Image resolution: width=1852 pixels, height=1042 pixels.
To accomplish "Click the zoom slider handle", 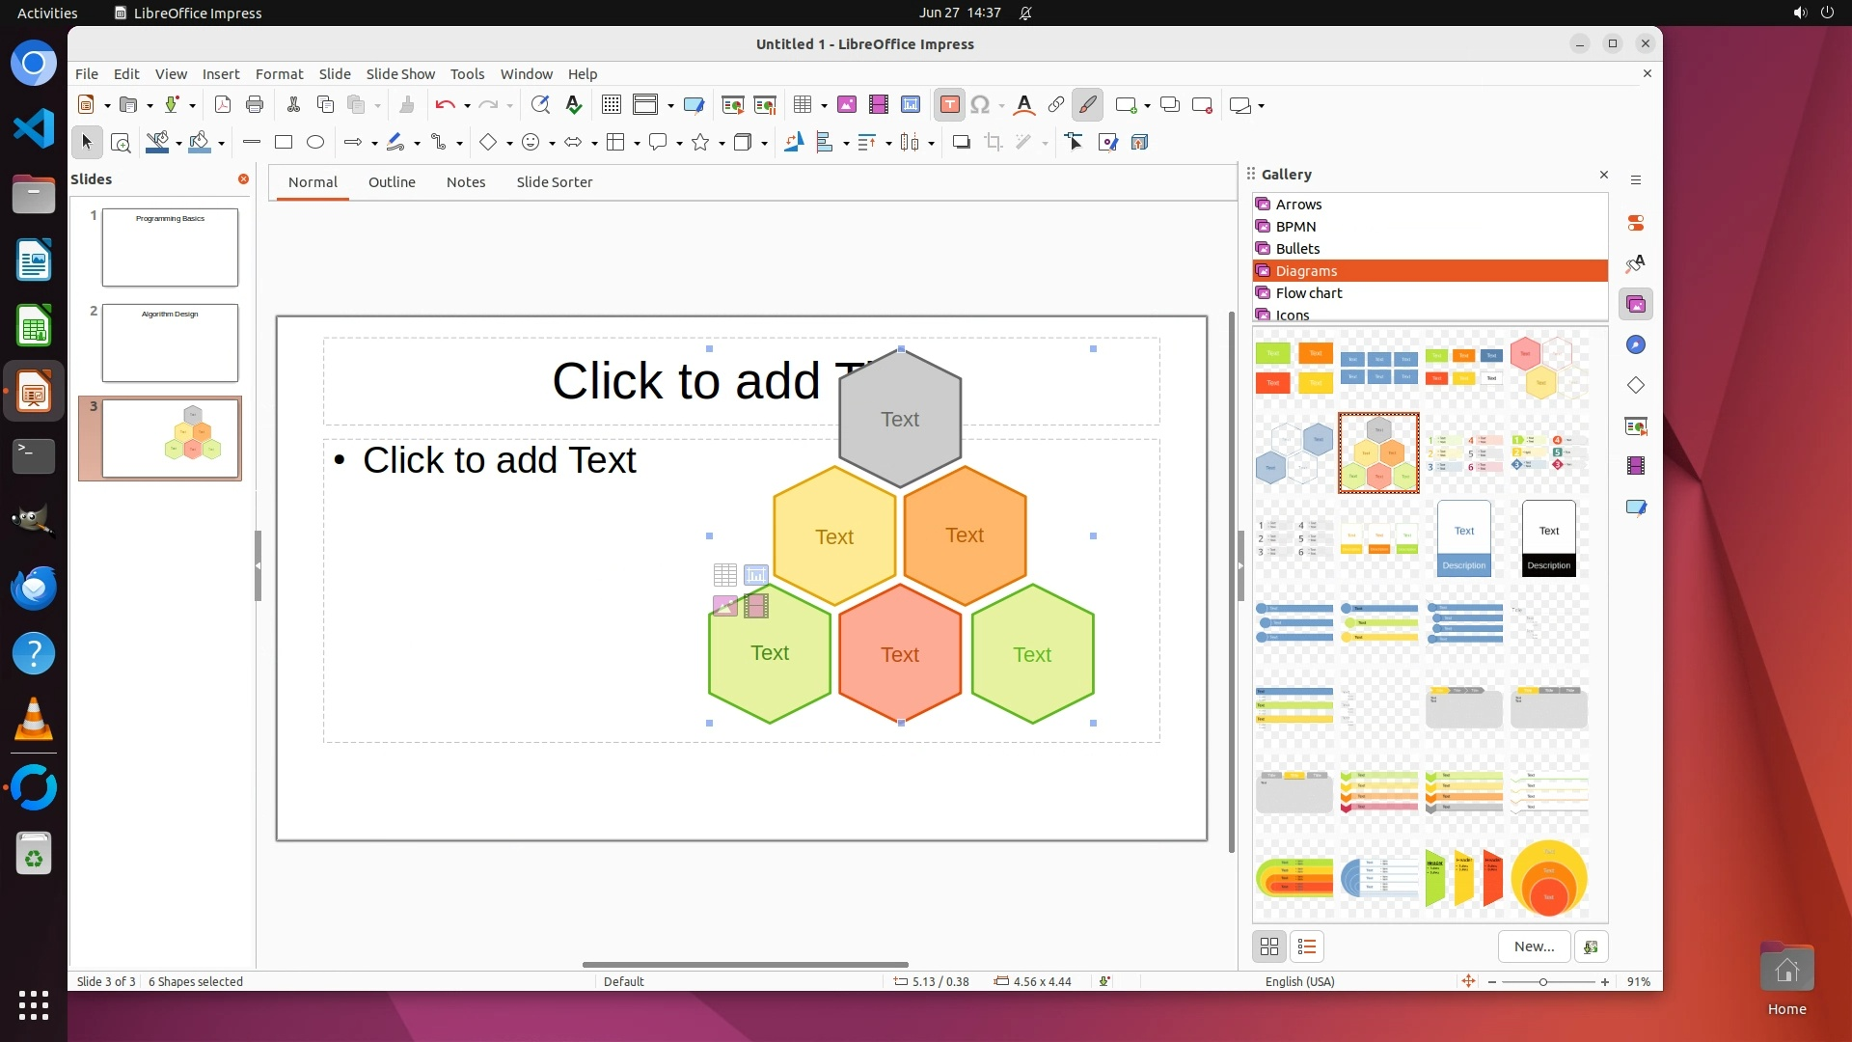I will point(1543,982).
